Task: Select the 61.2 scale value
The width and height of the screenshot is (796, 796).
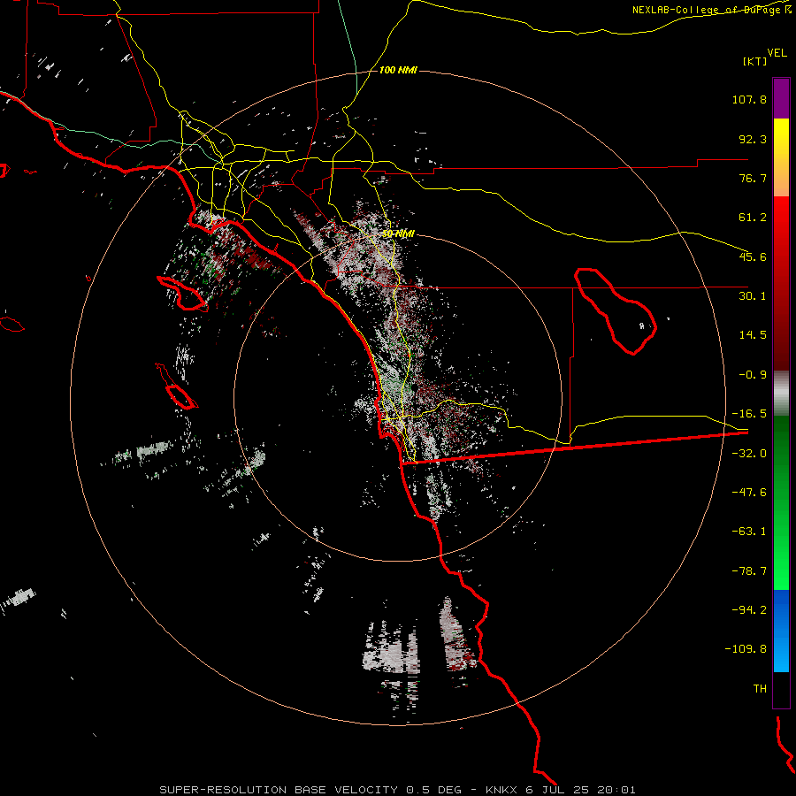Action: pyautogui.click(x=753, y=218)
